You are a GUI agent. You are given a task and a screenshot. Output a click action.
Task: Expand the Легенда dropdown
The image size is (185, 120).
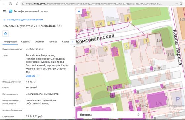pos(110,115)
